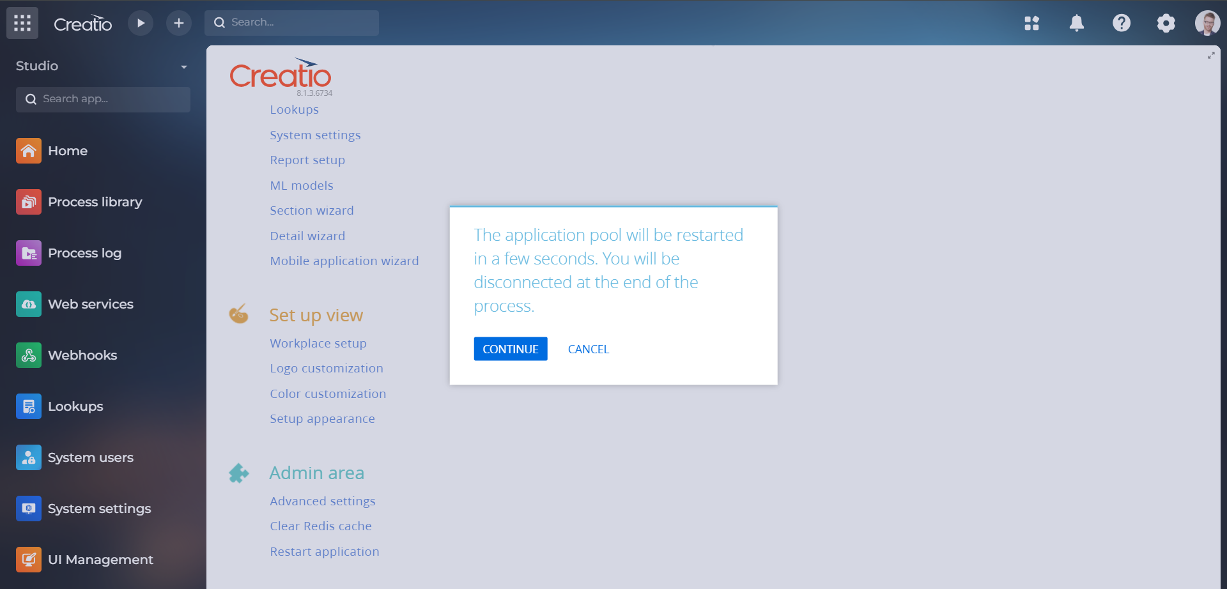Open Home icon in sidebar
The height and width of the screenshot is (589, 1227).
coord(29,151)
